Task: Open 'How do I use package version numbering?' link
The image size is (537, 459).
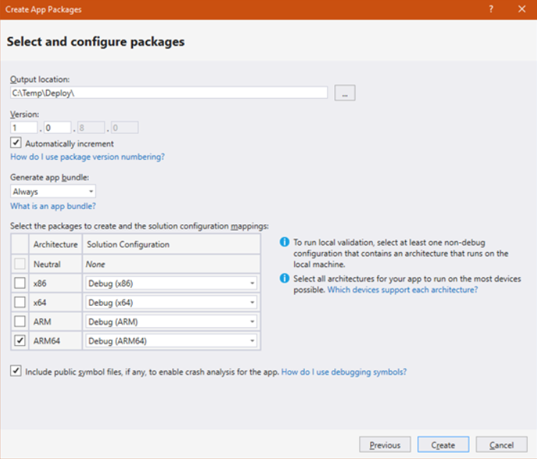Action: (x=87, y=157)
